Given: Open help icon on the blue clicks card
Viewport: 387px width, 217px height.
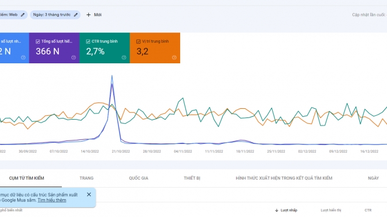Looking at the screenshot, I should (23, 58).
